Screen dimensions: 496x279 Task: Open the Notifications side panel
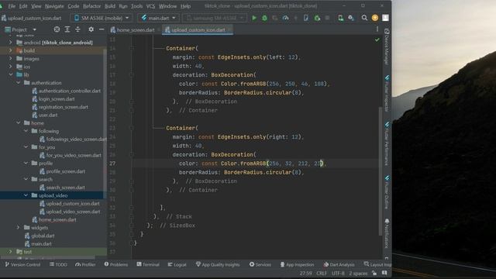[387, 233]
